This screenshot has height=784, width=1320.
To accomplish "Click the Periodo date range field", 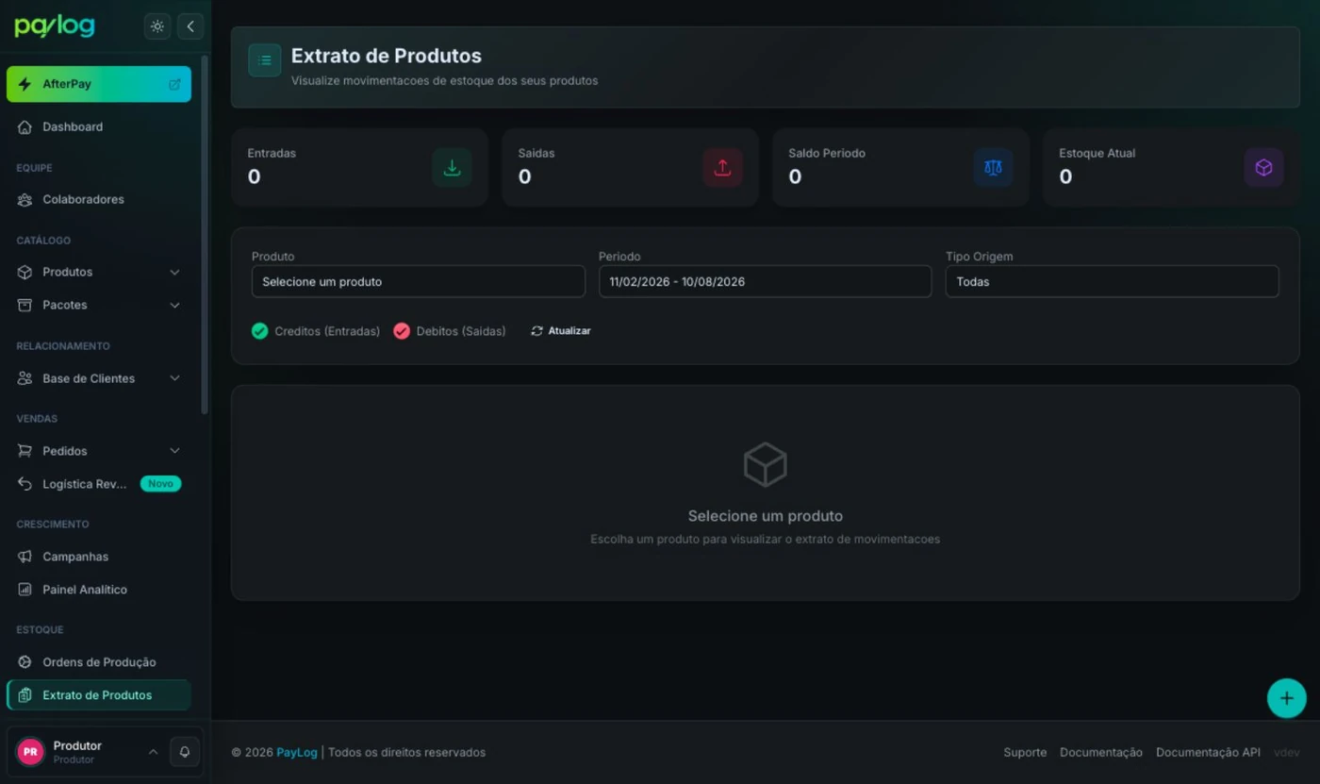I will click(766, 282).
